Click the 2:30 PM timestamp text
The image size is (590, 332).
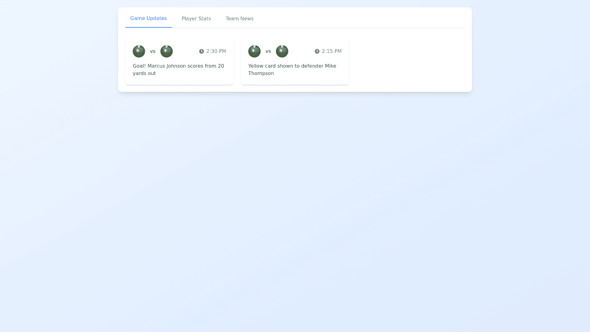coord(216,51)
